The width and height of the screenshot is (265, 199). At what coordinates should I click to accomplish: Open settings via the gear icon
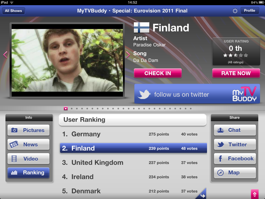point(235,11)
